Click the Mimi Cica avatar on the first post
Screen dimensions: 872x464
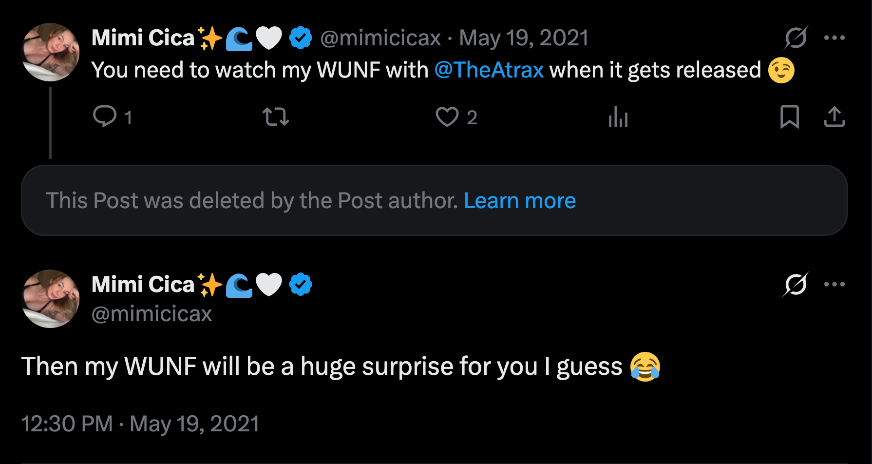click(51, 52)
